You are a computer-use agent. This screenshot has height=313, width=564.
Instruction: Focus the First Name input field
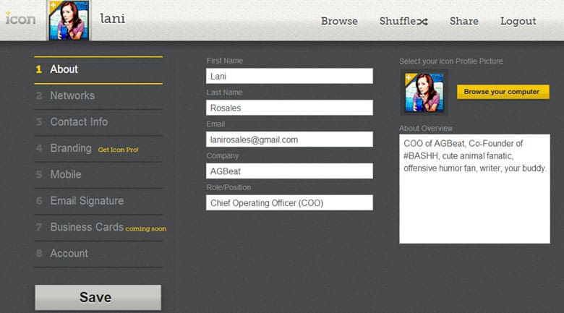click(289, 76)
